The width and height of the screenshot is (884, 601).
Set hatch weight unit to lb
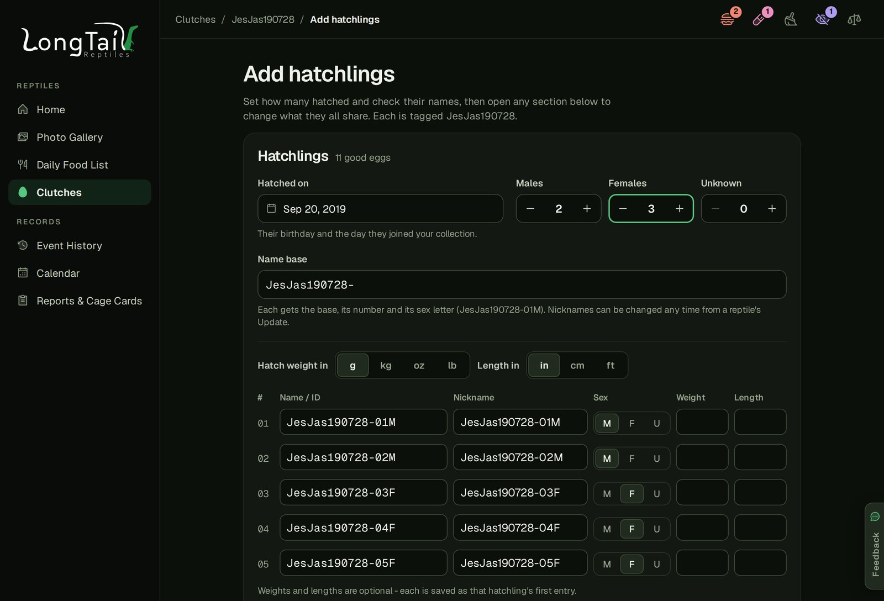[x=452, y=365]
